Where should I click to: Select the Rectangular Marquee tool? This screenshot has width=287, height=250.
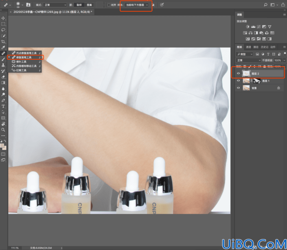(x=3, y=24)
